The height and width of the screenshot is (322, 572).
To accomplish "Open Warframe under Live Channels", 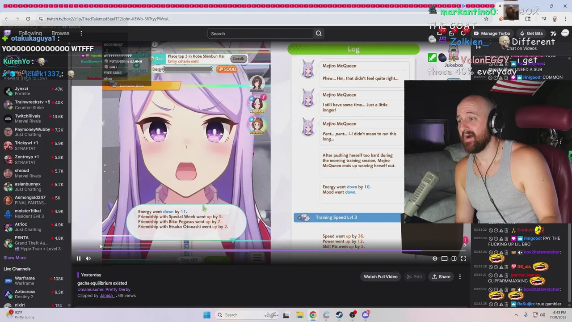I will click(35, 281).
